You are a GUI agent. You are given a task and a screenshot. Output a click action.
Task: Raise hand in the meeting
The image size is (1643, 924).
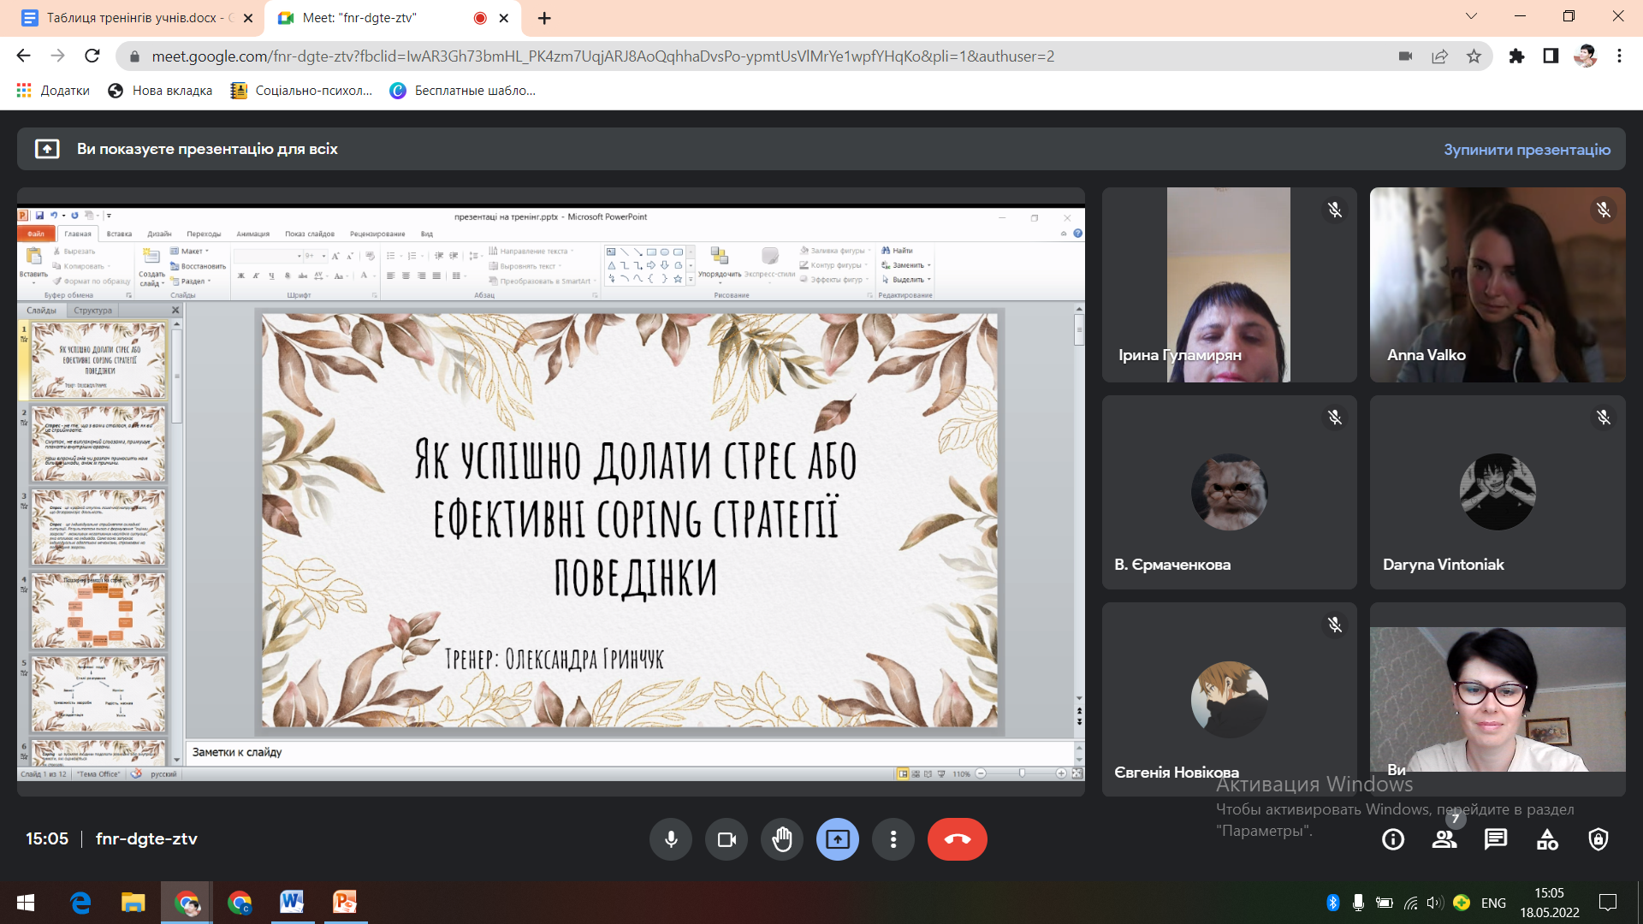point(782,839)
